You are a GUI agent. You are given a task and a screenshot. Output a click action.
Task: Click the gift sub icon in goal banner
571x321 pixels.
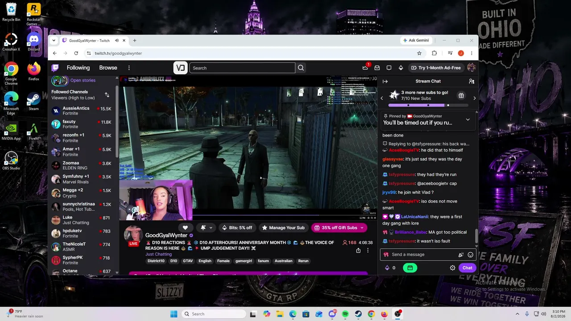tap(461, 95)
